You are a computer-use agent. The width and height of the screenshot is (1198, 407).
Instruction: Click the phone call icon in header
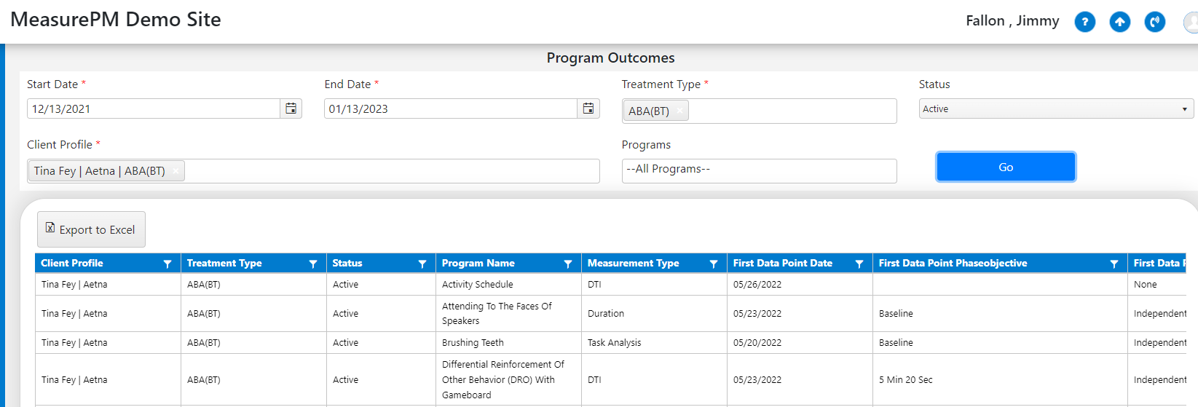coord(1154,22)
